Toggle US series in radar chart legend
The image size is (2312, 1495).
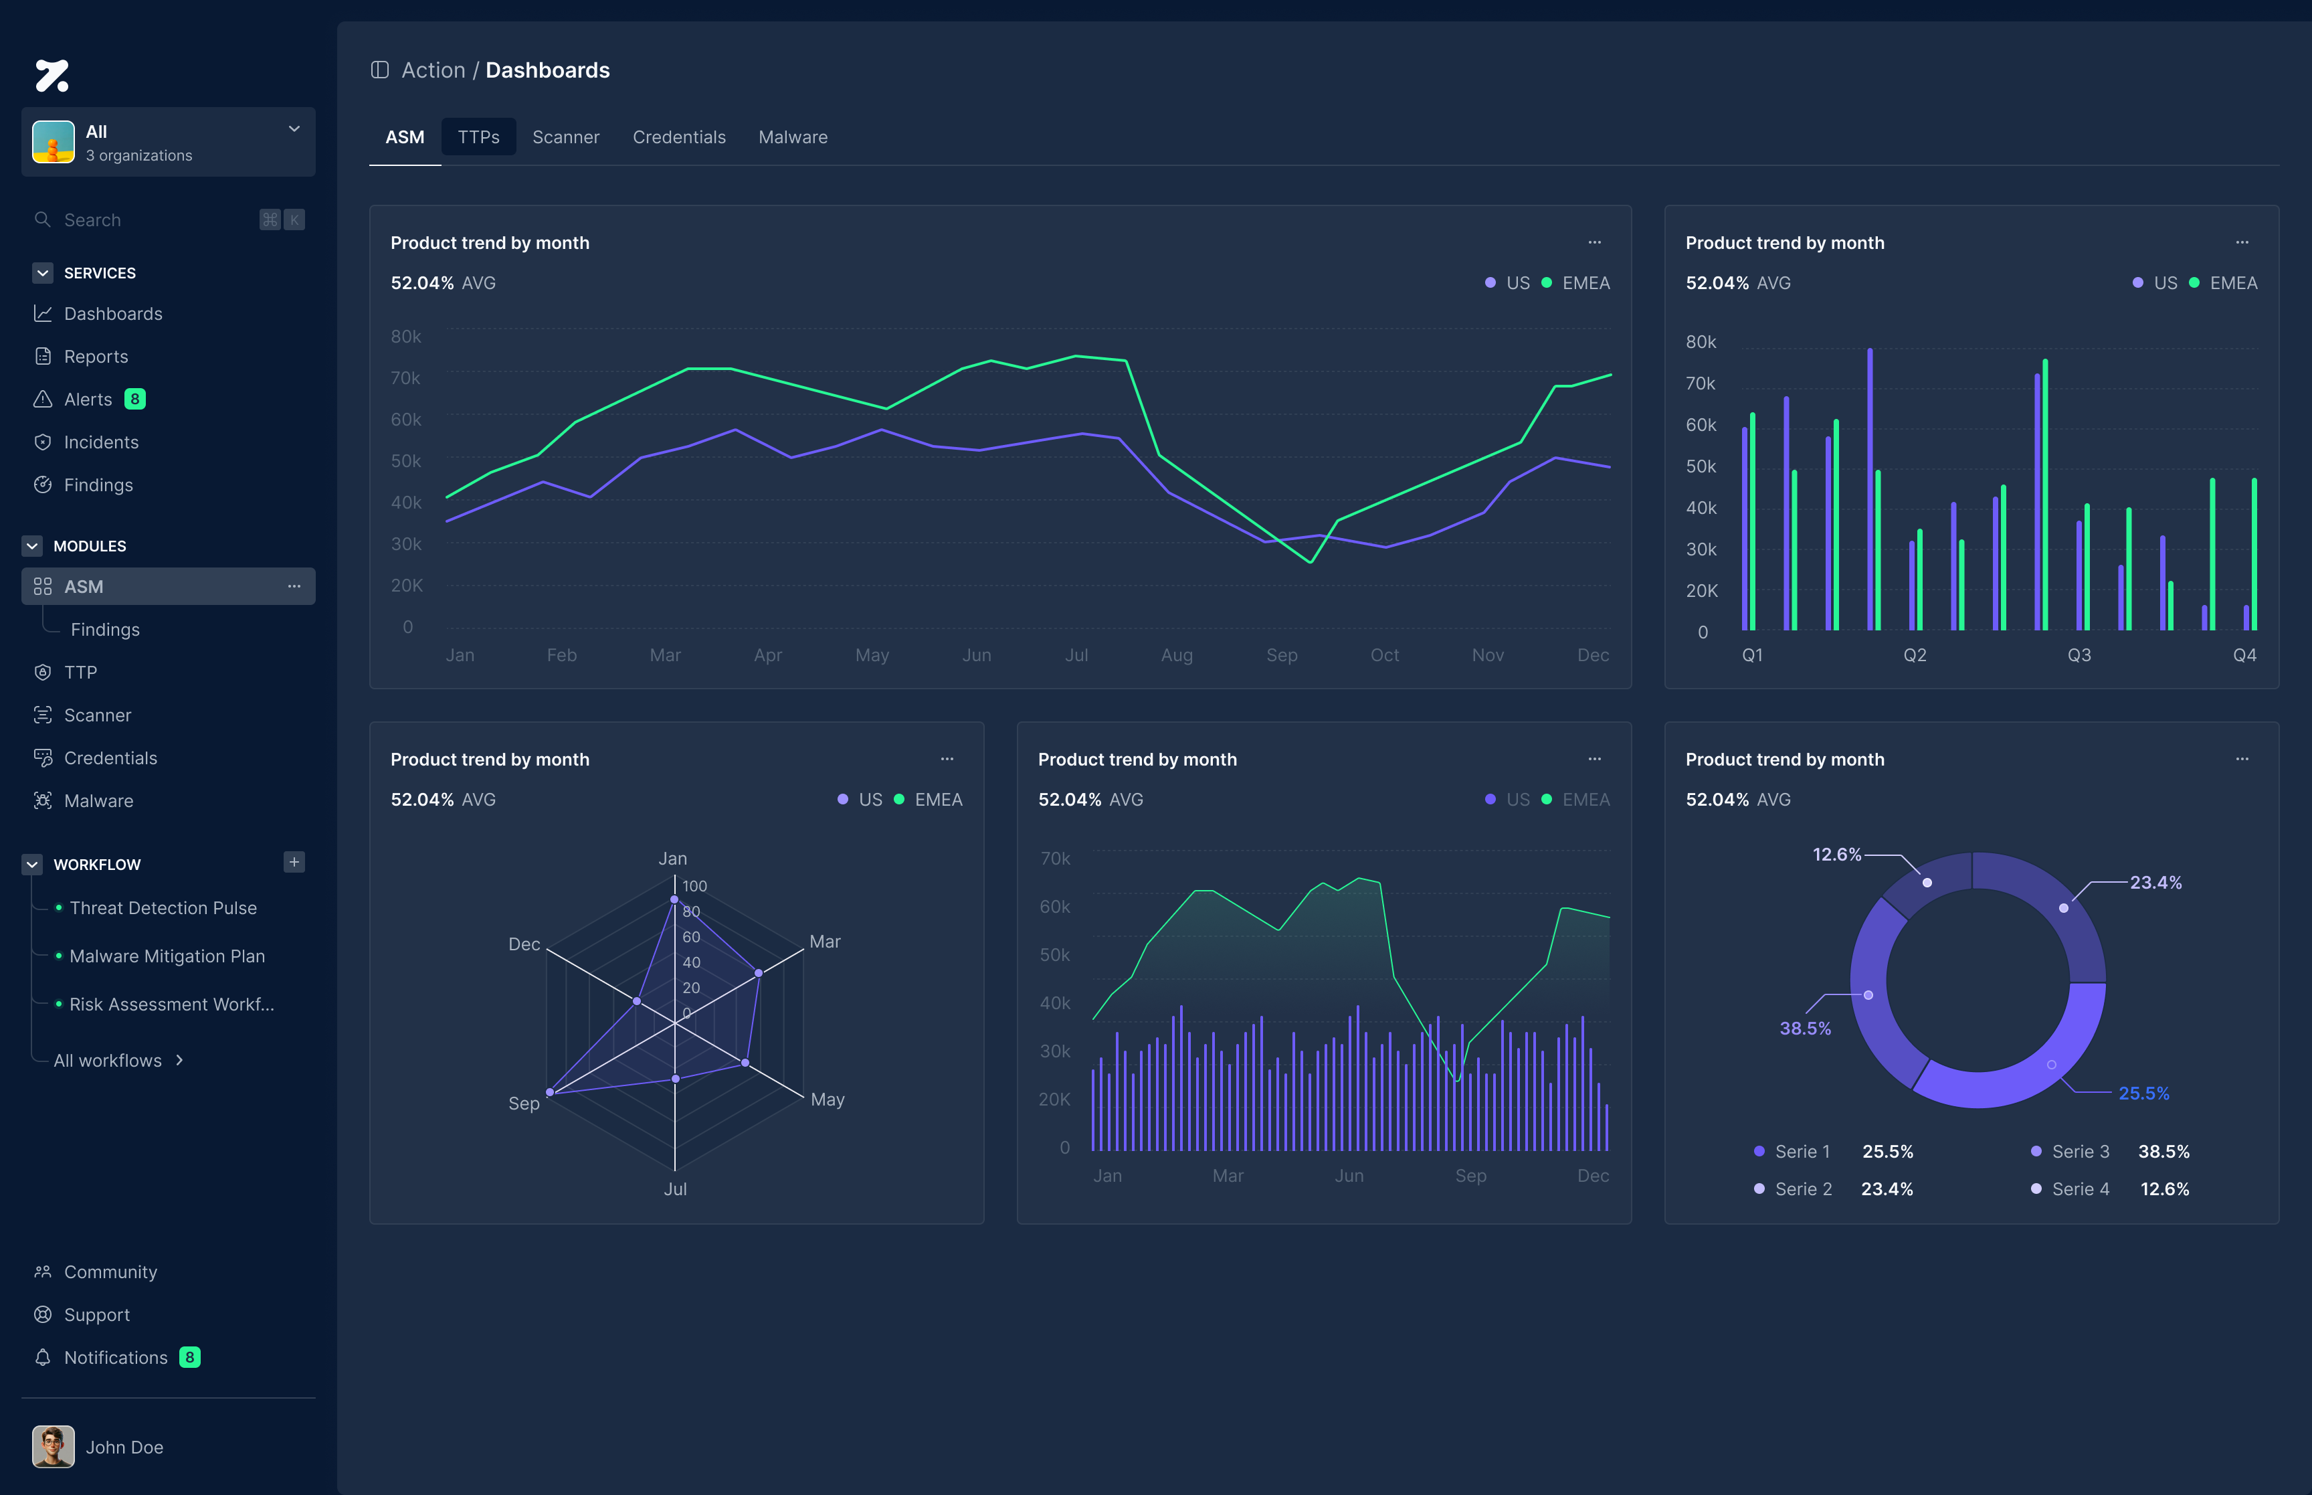[x=860, y=799]
